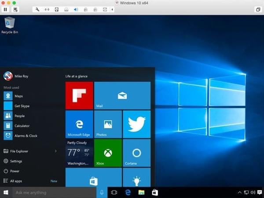Open Task View on taskbar

(x=114, y=192)
